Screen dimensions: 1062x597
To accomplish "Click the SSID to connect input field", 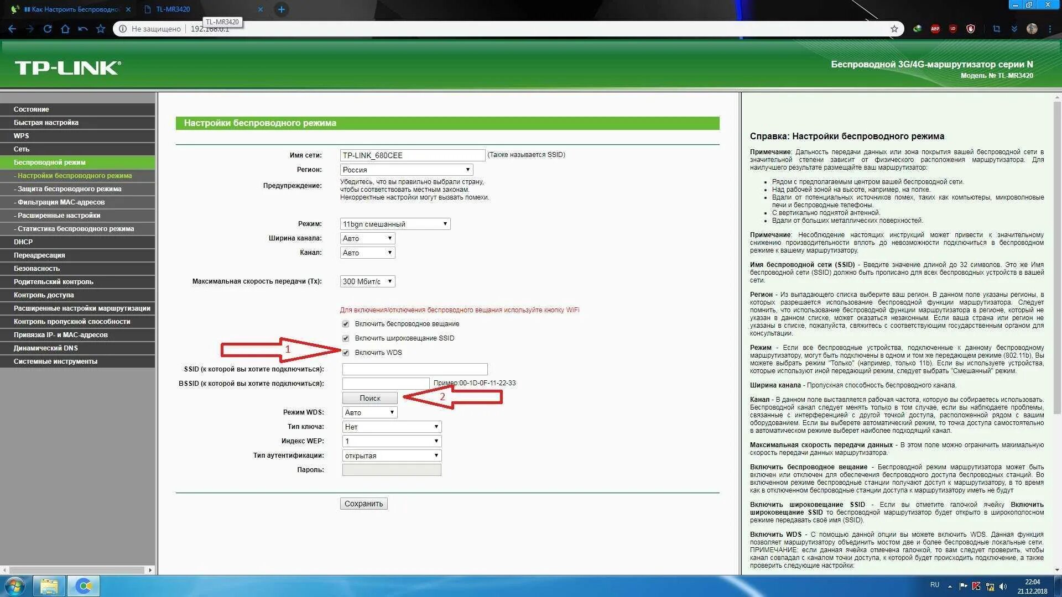I will click(x=414, y=369).
